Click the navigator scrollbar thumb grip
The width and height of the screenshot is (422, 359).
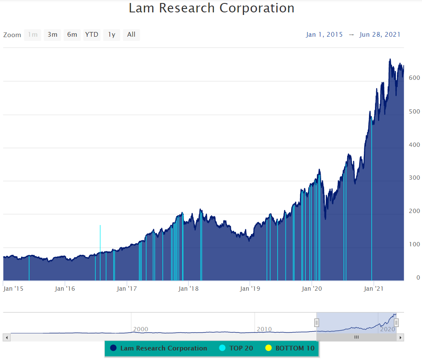tap(357, 337)
